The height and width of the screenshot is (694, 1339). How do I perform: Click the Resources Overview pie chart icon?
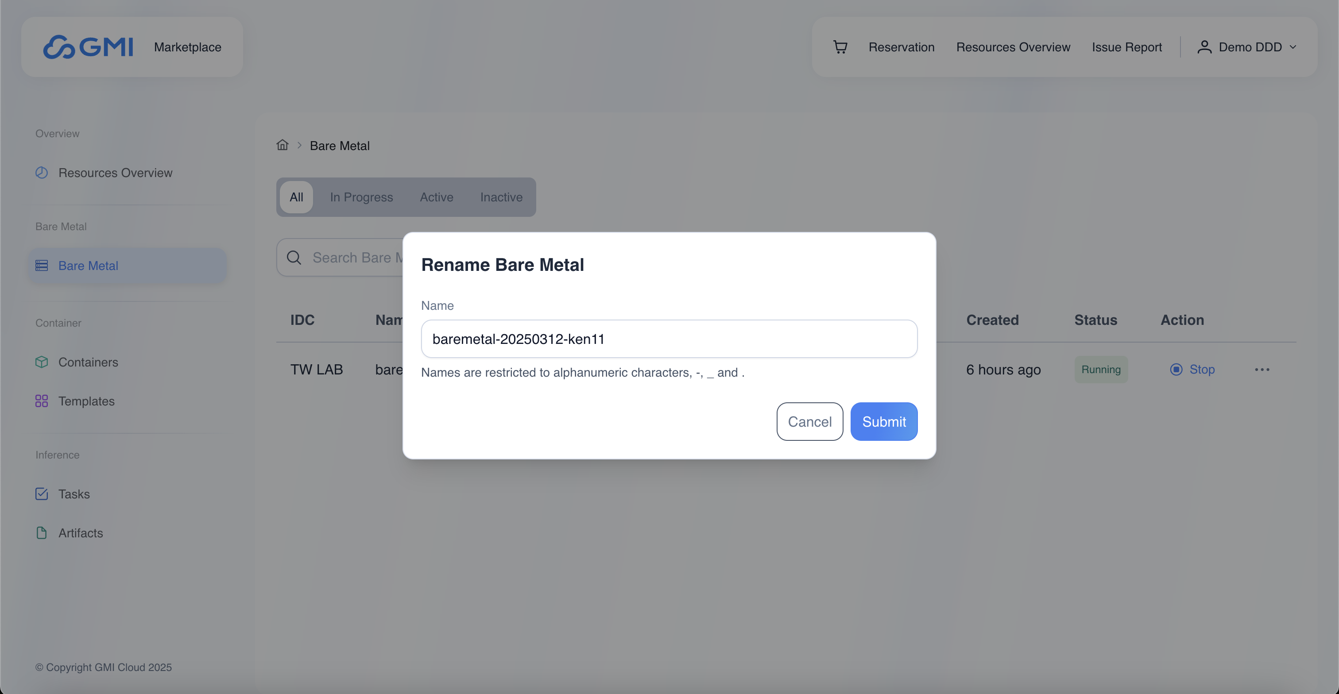pyautogui.click(x=42, y=173)
